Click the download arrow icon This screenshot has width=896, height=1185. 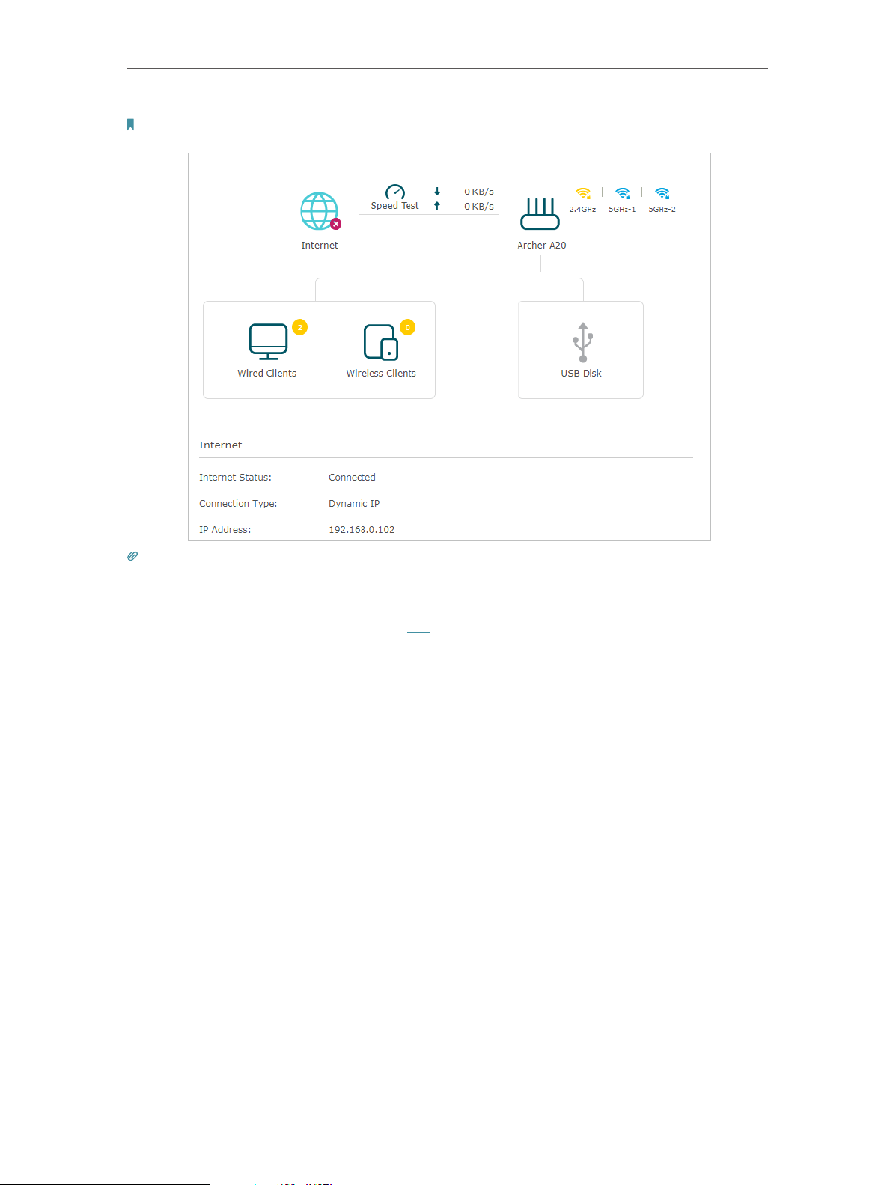437,192
